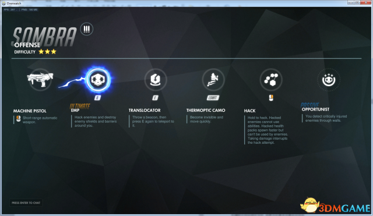Click the Overwatch window title bar icon
Image resolution: width=373 pixels, height=216 pixels.
pos(4,3)
